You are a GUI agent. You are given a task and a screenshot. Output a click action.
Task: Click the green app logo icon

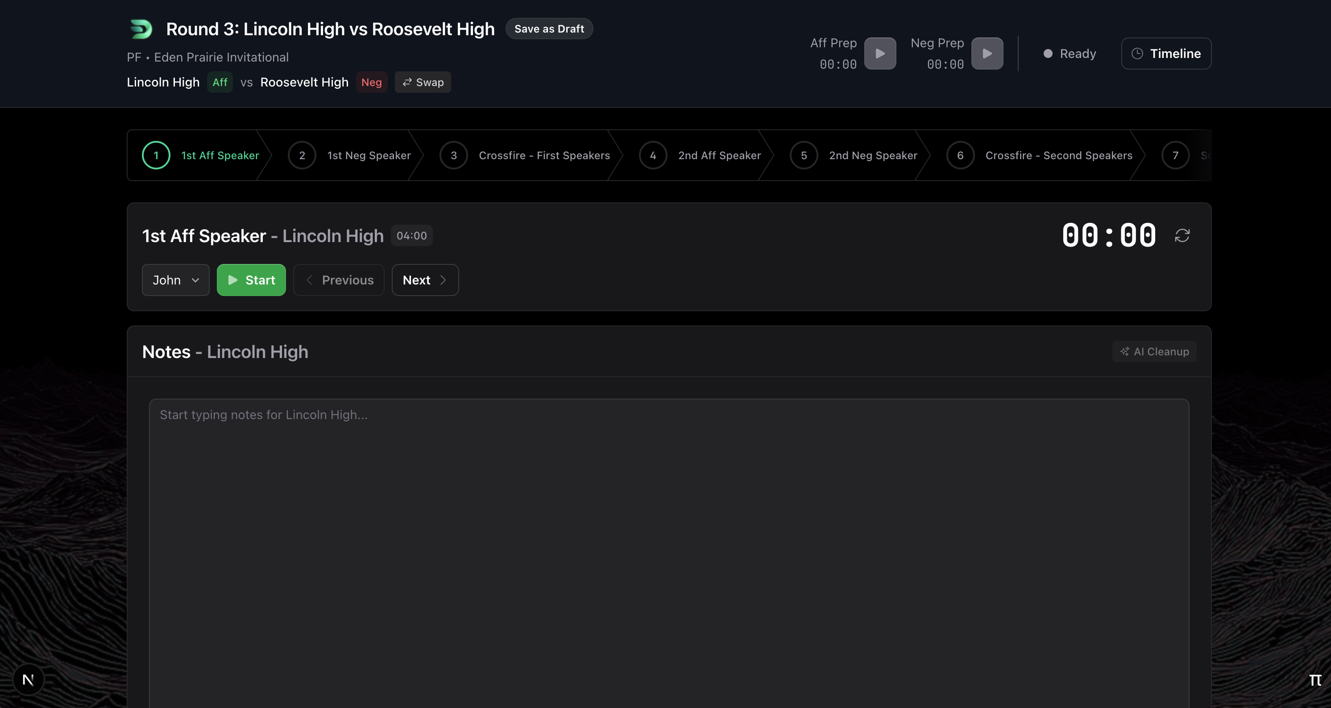coord(141,29)
